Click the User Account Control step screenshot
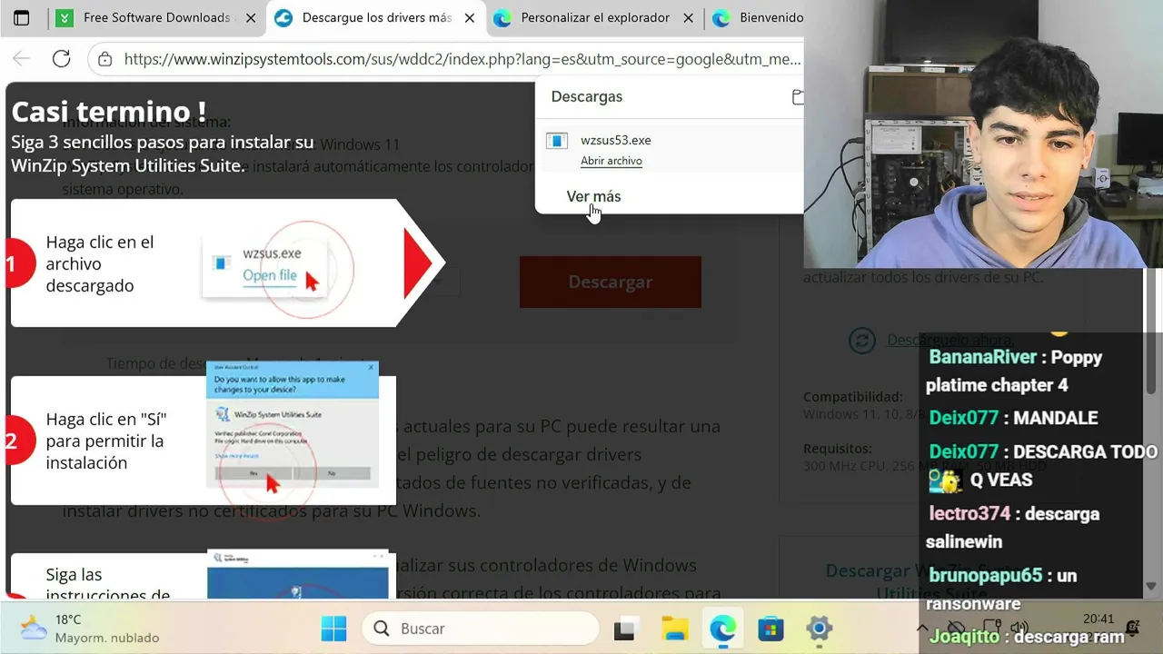Screen dimensions: 1163x654 (292, 427)
